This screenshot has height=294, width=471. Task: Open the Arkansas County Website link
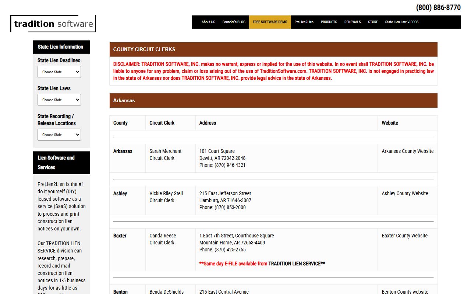[x=407, y=151]
